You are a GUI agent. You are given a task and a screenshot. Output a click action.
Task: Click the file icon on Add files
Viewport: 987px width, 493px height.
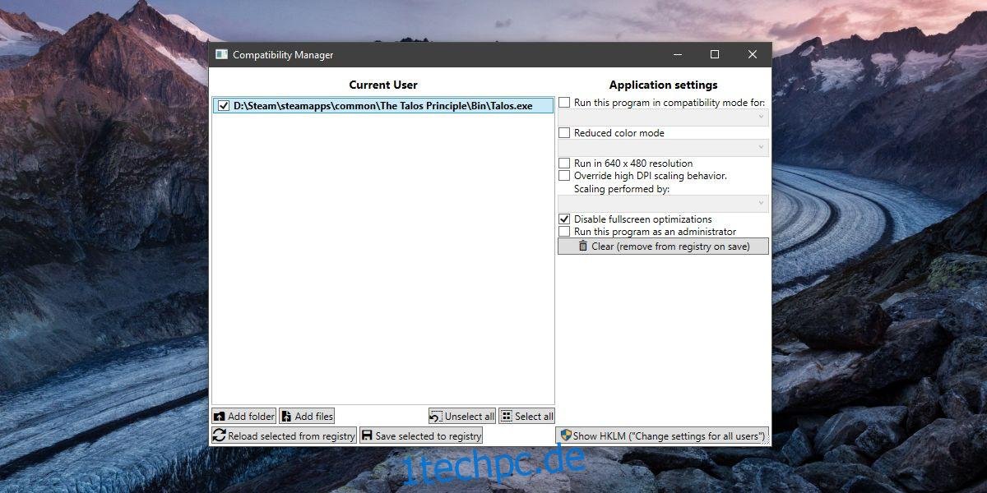tap(286, 417)
